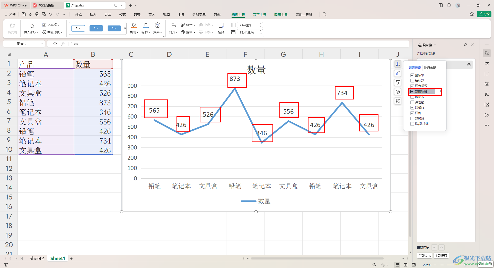Check the 涨/跌柱线 (Up/Down Bars) checkbox
The width and height of the screenshot is (494, 268).
(x=412, y=124)
